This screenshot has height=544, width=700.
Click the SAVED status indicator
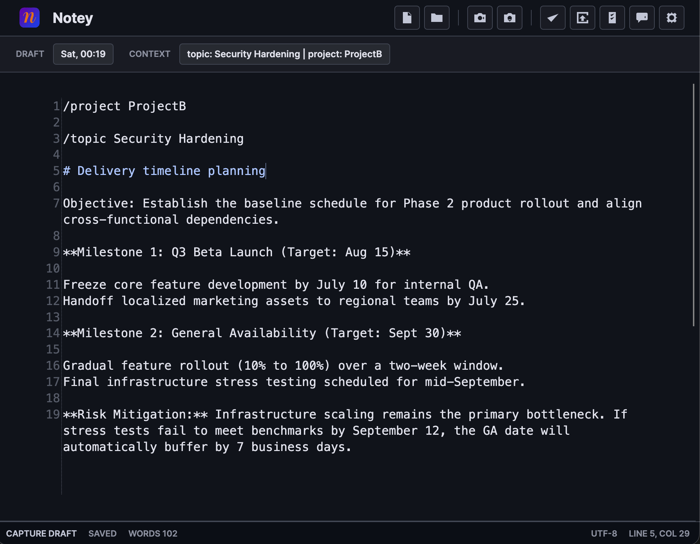(x=103, y=533)
